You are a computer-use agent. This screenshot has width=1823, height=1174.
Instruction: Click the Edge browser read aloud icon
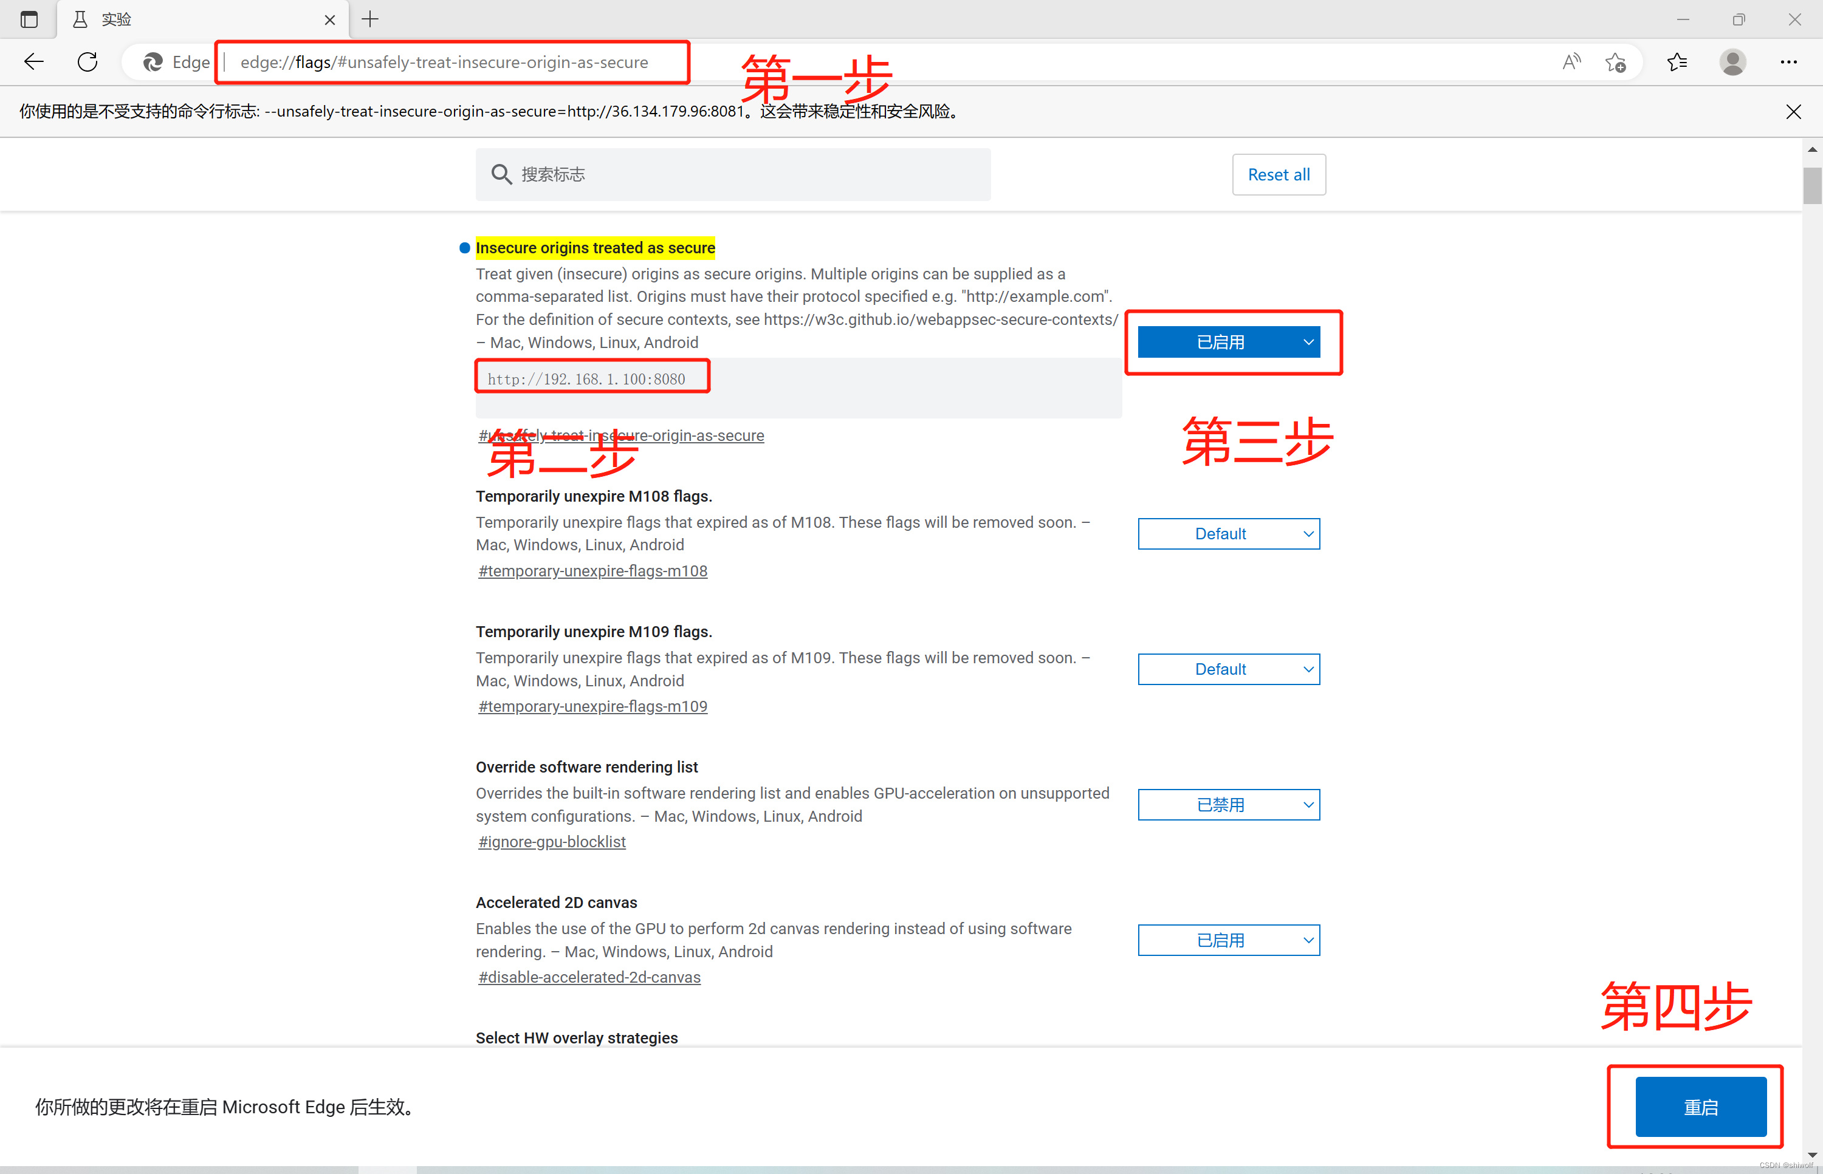[x=1569, y=63]
